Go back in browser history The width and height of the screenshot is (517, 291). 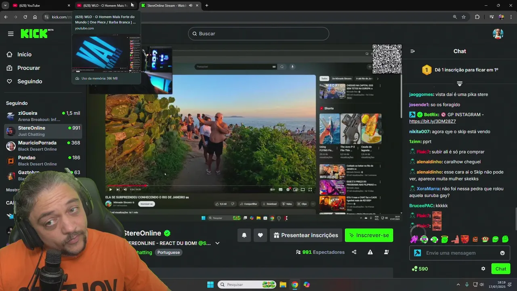(6, 17)
